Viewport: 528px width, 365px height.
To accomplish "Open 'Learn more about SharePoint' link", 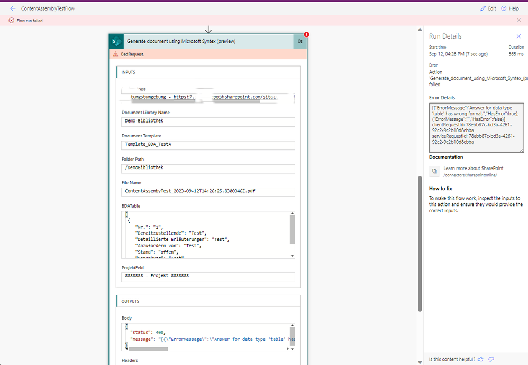I will (473, 168).
